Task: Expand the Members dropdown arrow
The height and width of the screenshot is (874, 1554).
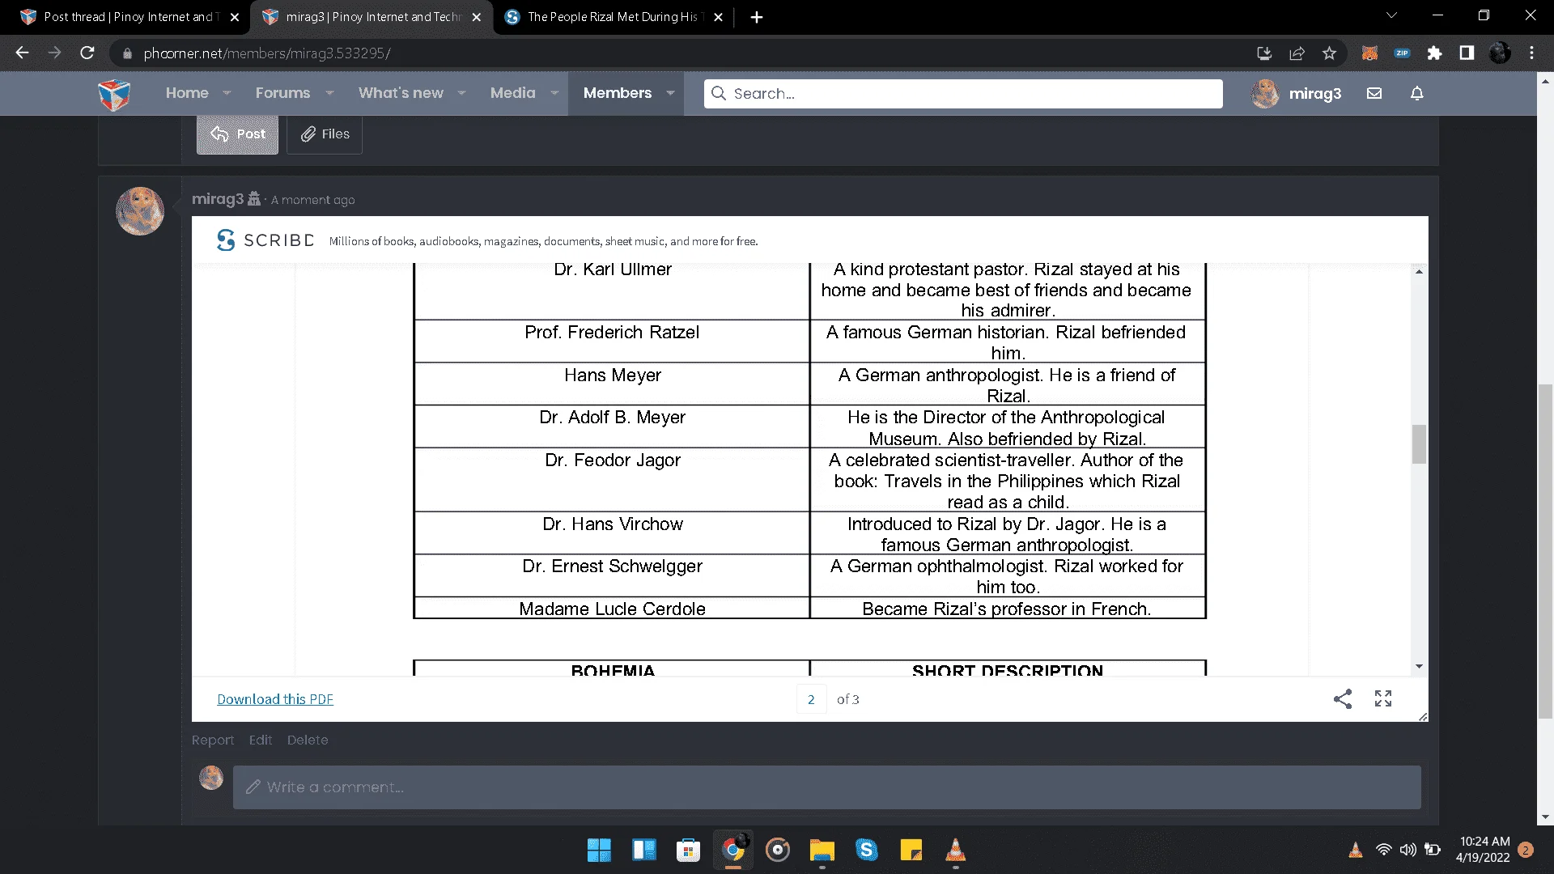Action: (x=670, y=93)
